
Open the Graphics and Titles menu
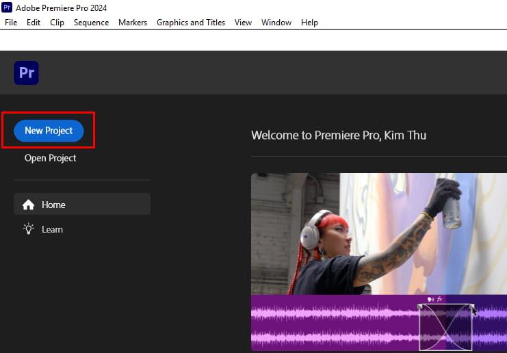click(191, 23)
